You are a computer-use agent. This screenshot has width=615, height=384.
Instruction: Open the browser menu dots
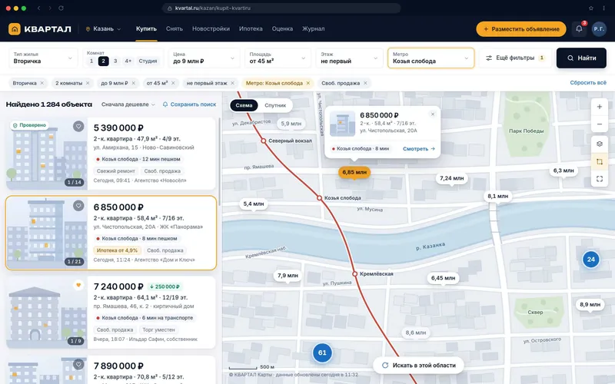603,8
